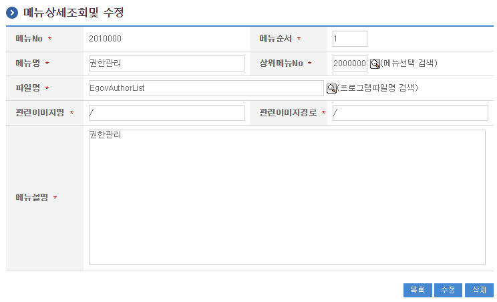This screenshot has height=302, width=497.
Task: Click inside the 메뉴설명 text area
Action: pos(287,197)
